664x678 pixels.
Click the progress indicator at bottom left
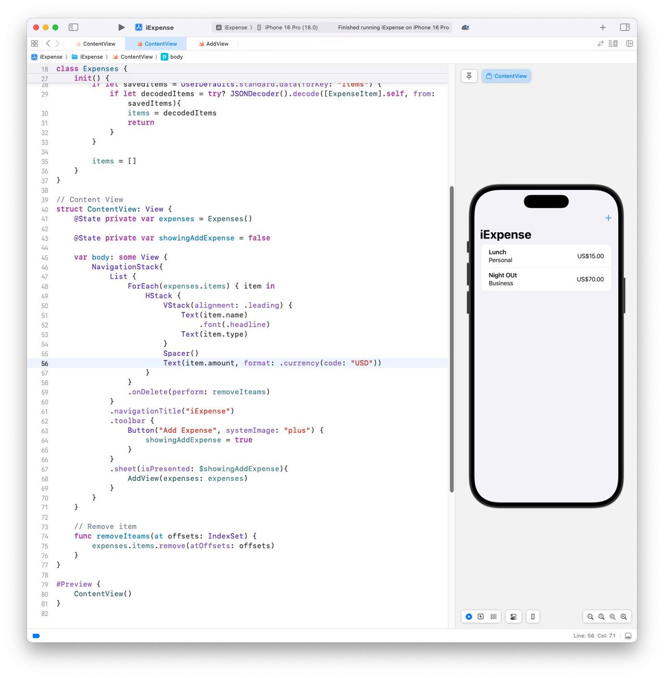36,636
